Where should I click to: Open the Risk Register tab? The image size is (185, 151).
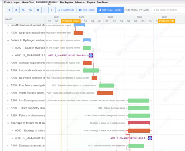click(66, 2)
